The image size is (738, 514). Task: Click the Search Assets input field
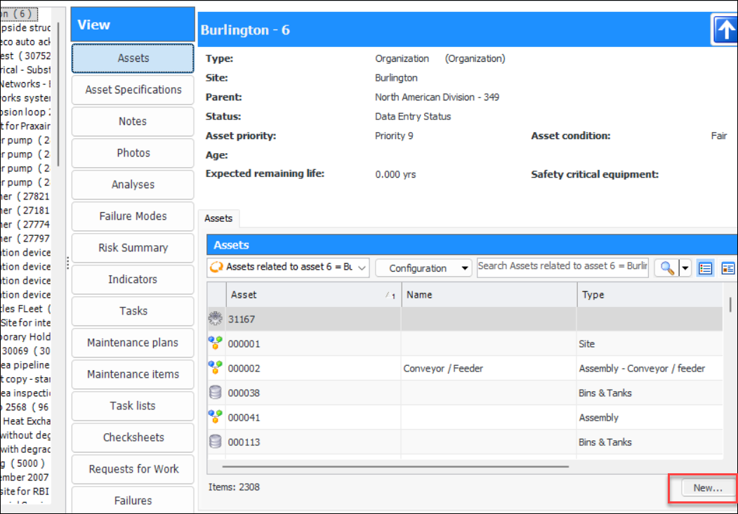click(562, 266)
